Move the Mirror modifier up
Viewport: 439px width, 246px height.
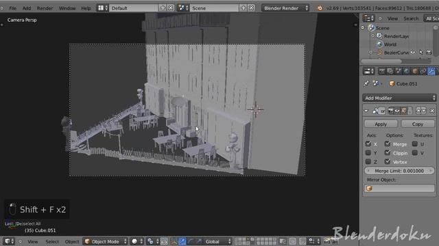coord(418,111)
